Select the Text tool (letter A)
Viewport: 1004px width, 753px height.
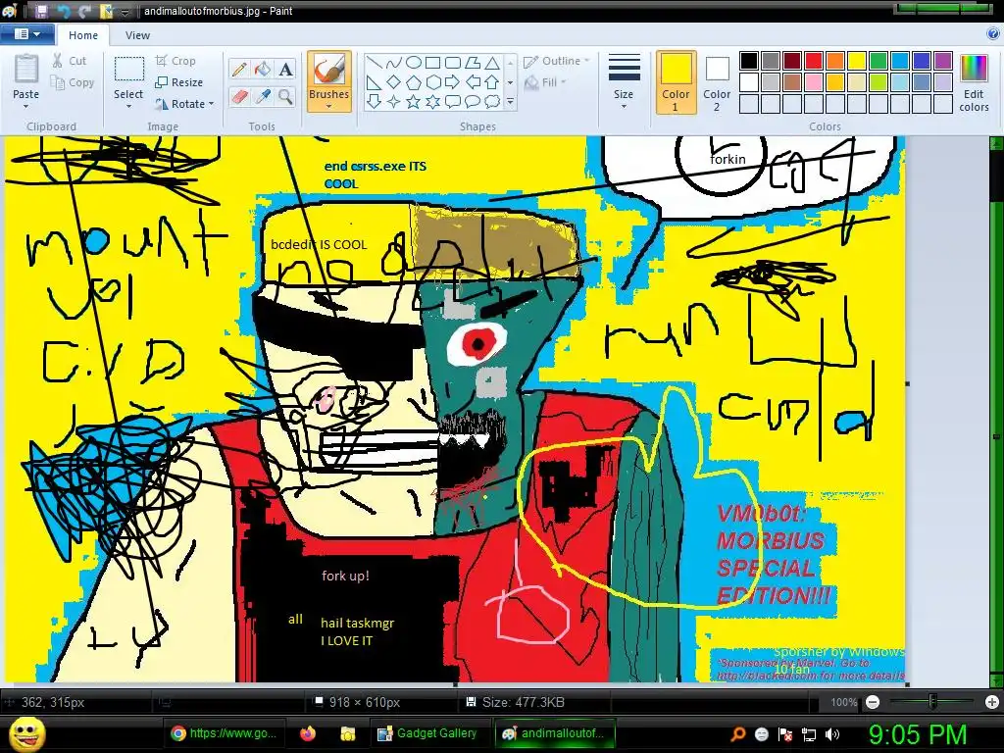point(285,69)
